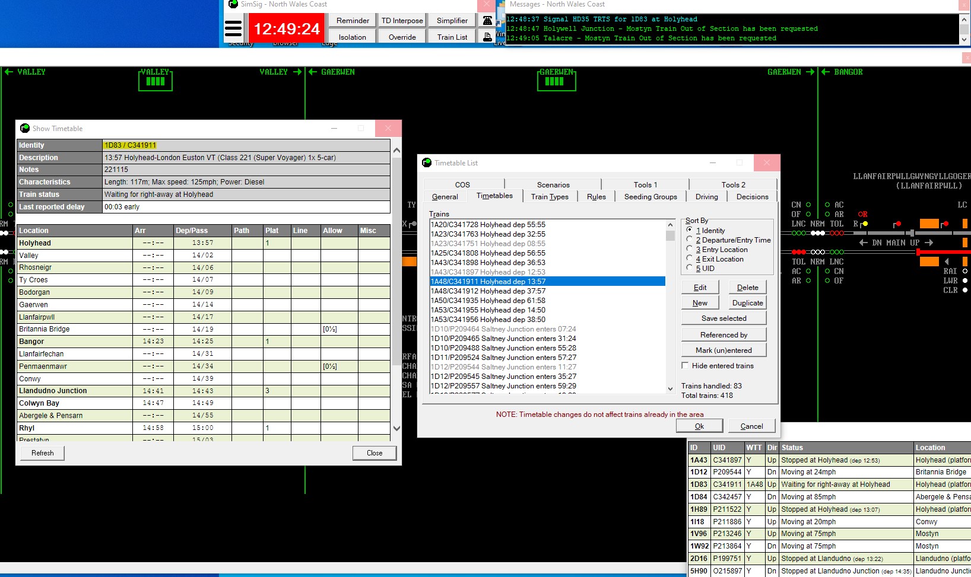
Task: Click bottom AC green circle under TOL
Action: (808, 271)
